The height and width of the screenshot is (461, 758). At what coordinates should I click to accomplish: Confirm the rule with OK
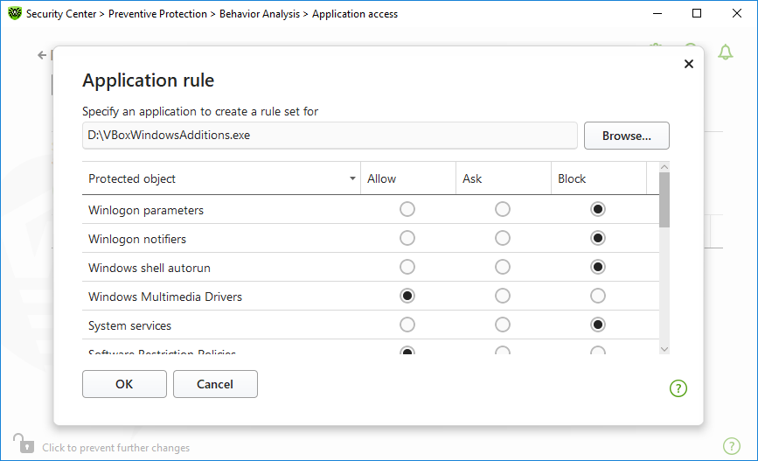tap(124, 384)
